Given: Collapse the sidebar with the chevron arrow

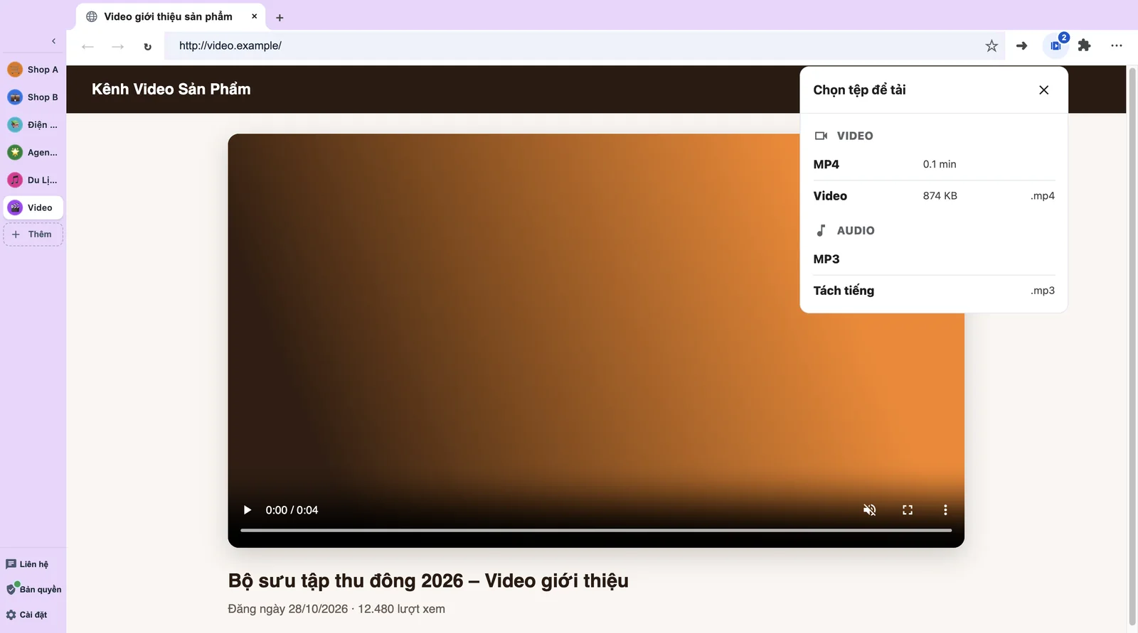Looking at the screenshot, I should [x=53, y=41].
